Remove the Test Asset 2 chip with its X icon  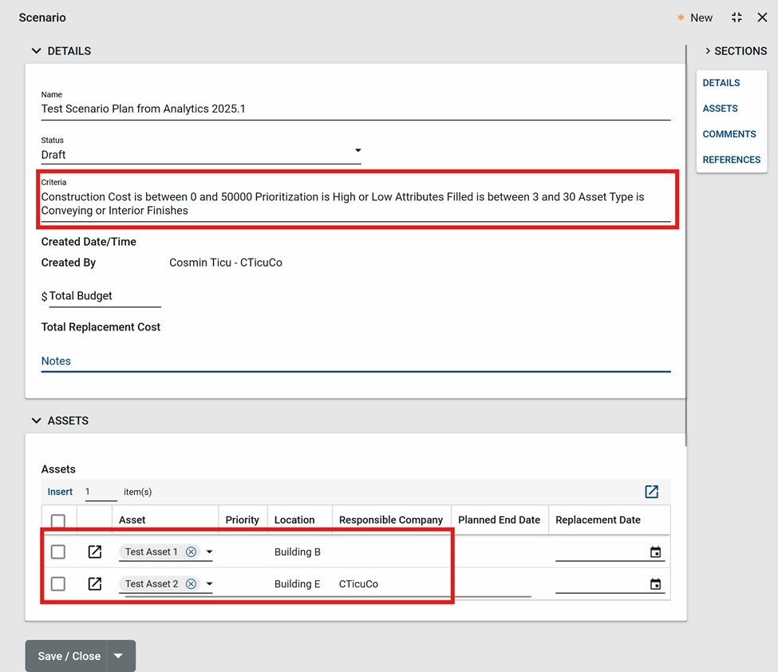pyautogui.click(x=191, y=583)
